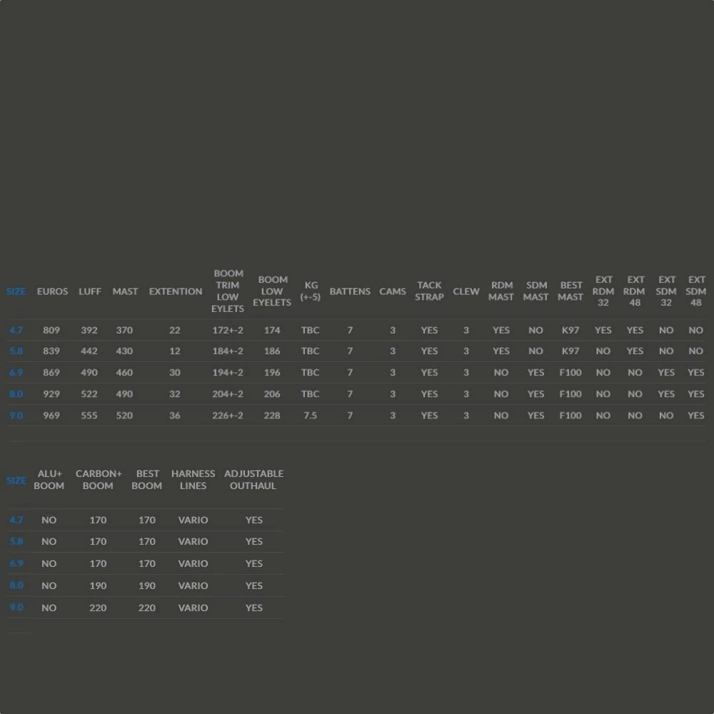Image resolution: width=714 pixels, height=714 pixels.
Task: Open the 4.7 size link in the upper table
Action: click(16, 331)
